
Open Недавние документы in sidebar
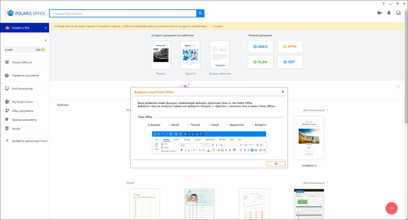click(x=25, y=75)
